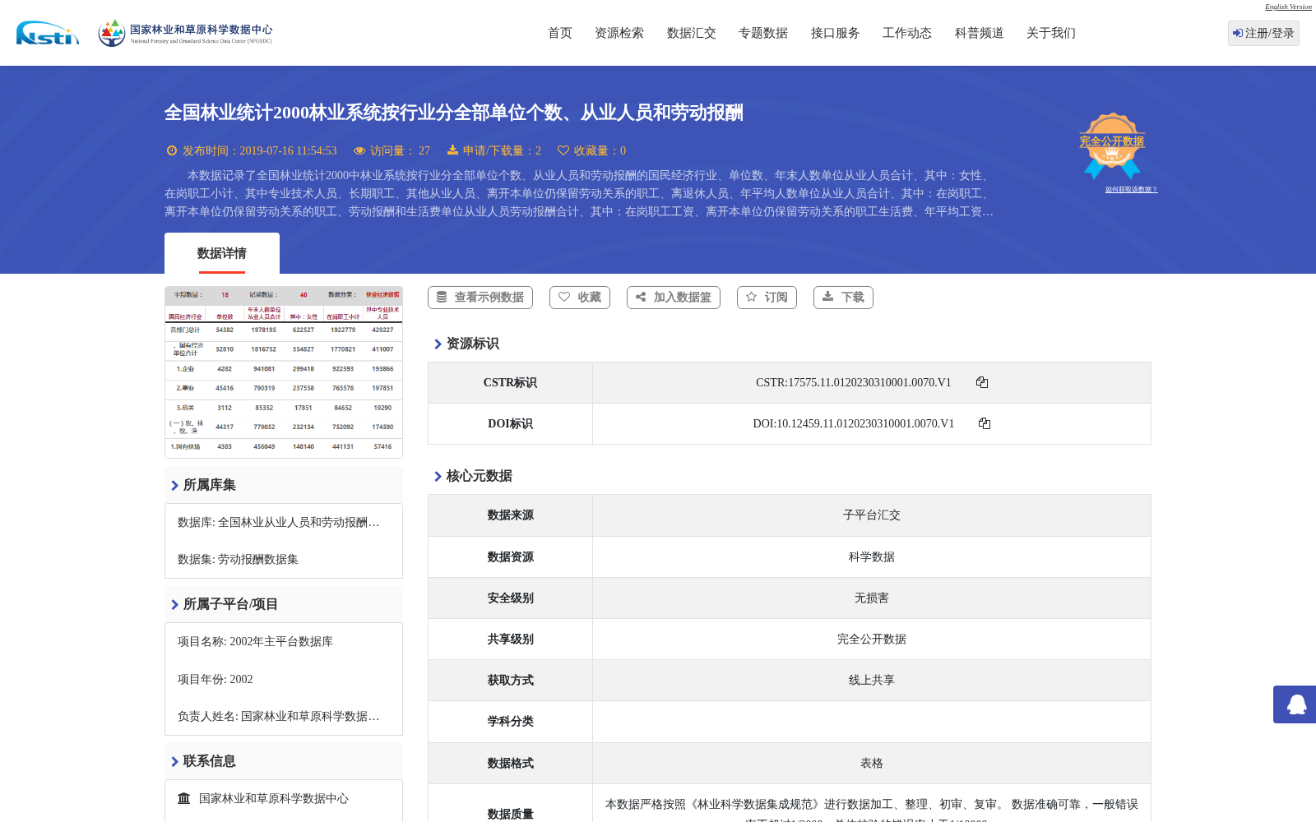The width and height of the screenshot is (1316, 822).
Task: Click the NSTI logo
Action: (x=48, y=33)
